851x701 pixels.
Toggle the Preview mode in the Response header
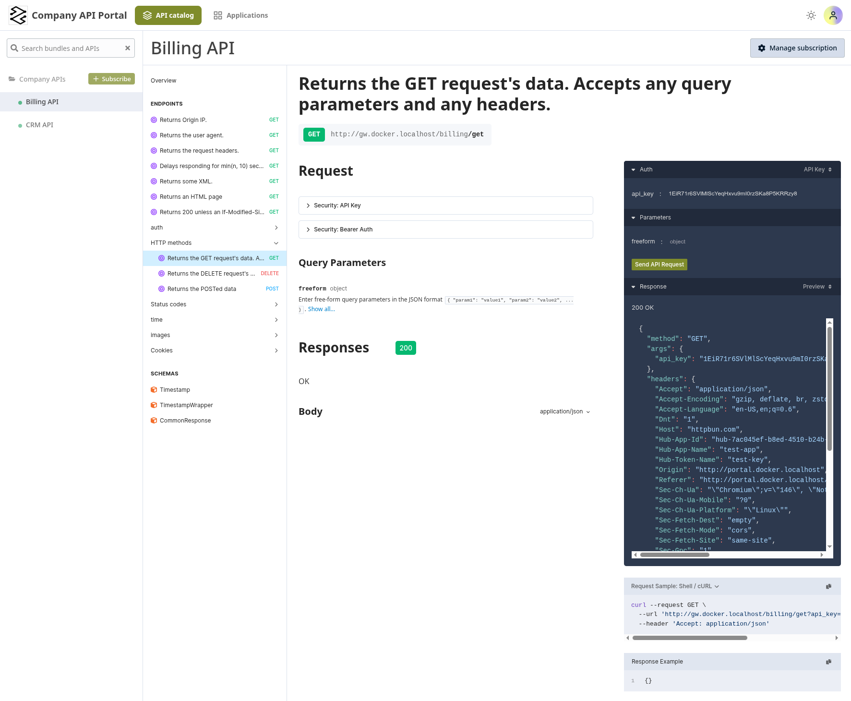click(x=815, y=287)
